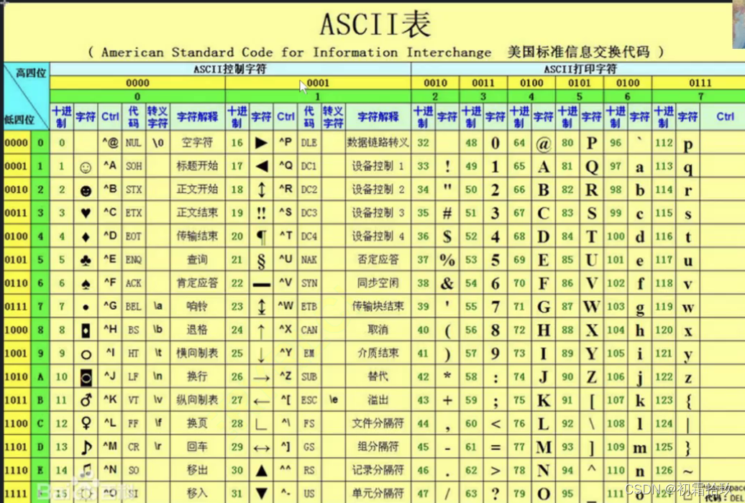Select the "ACK" code cell
The image size is (745, 503).
[x=134, y=283]
